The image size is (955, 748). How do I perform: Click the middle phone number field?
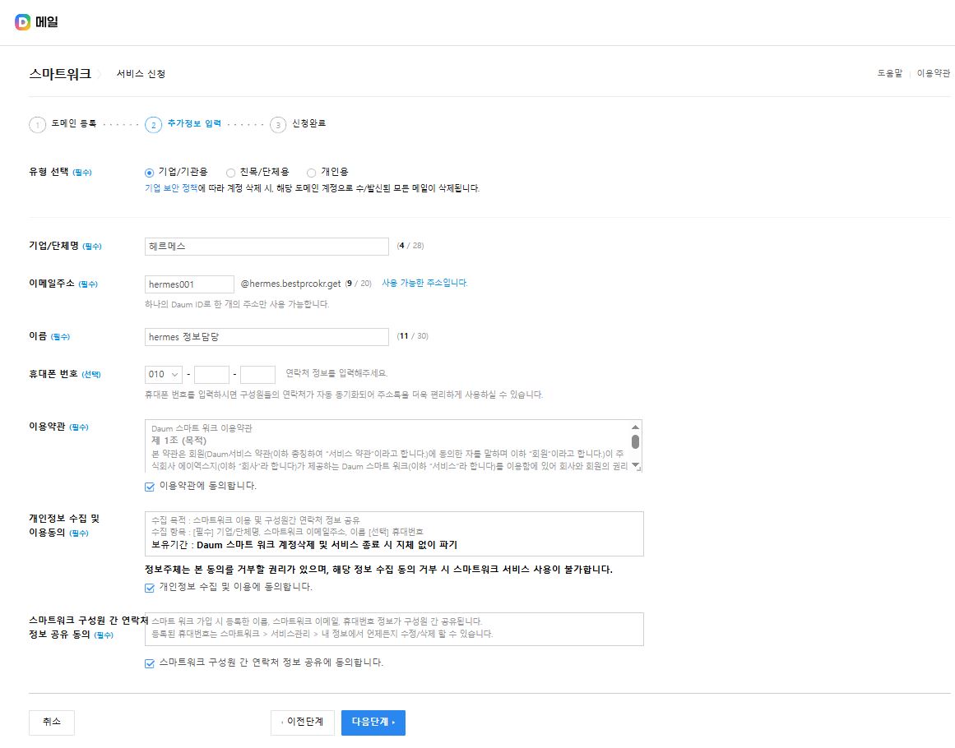211,374
